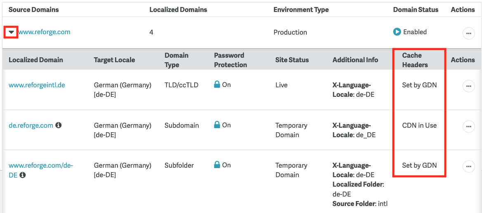Click the Password Protection column header
This screenshot has height=213, width=482.
[x=230, y=60]
